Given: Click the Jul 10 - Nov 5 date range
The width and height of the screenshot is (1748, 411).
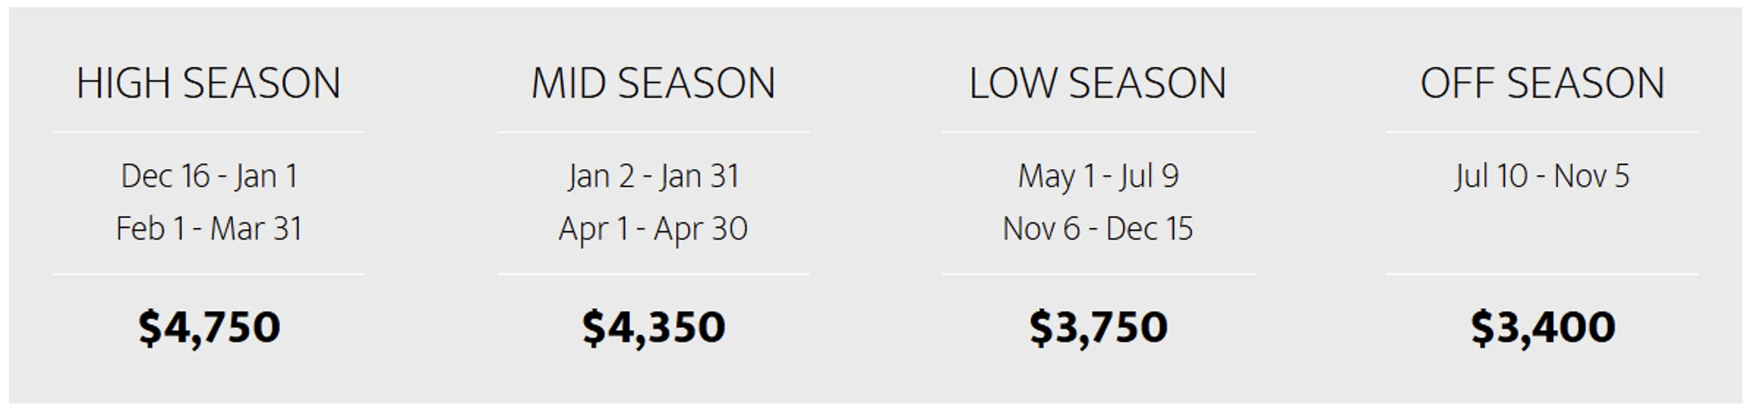Looking at the screenshot, I should (x=1541, y=176).
